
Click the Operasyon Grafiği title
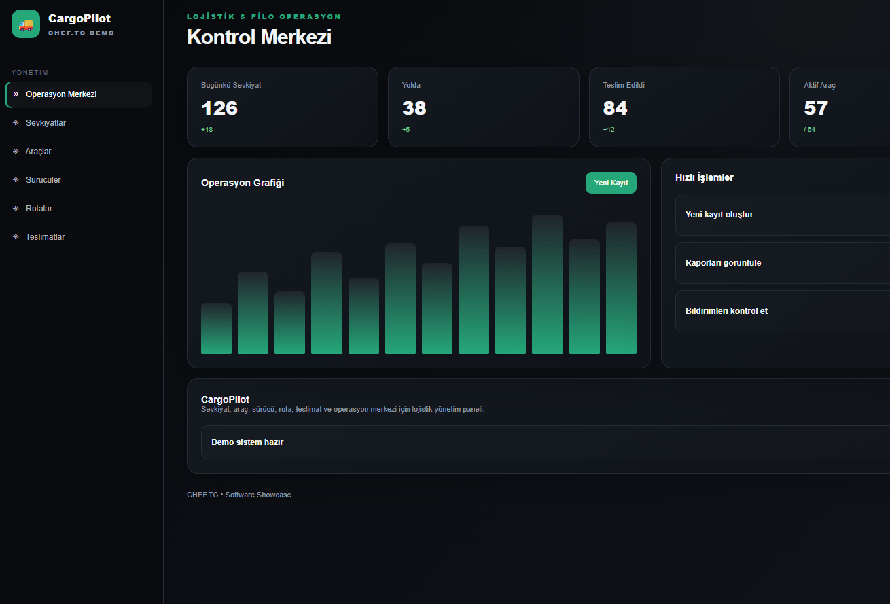pyautogui.click(x=243, y=183)
